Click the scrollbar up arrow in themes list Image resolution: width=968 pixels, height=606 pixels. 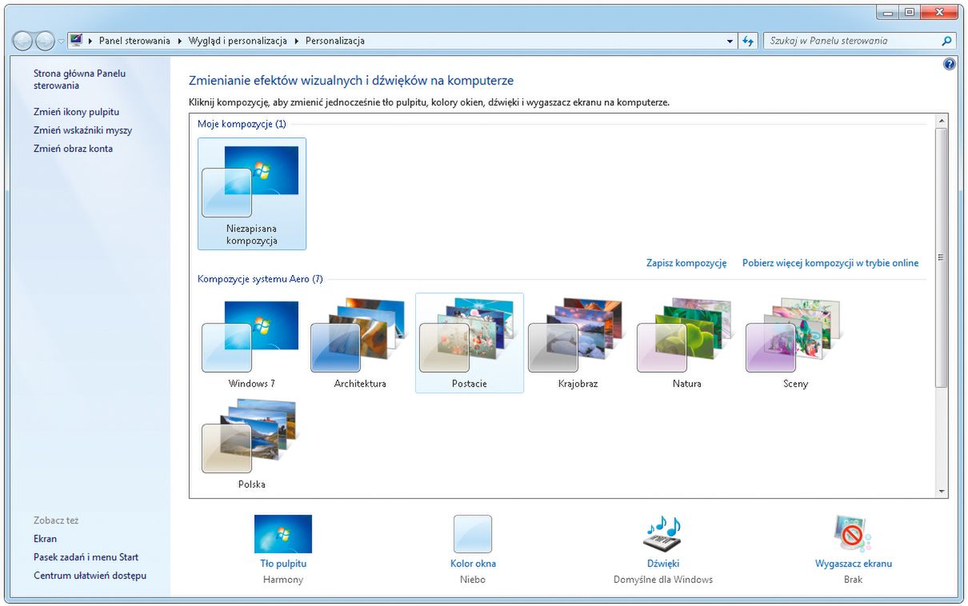click(942, 121)
